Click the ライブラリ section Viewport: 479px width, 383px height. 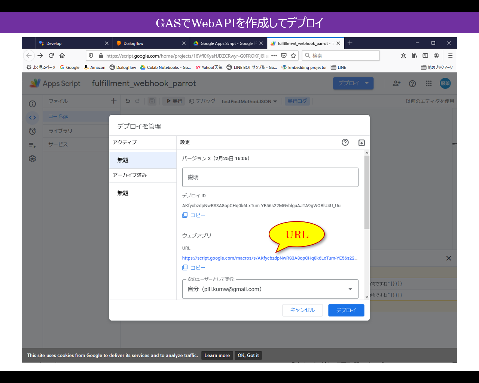pos(60,131)
